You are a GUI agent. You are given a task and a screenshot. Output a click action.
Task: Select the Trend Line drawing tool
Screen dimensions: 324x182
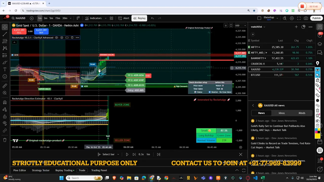(5, 34)
